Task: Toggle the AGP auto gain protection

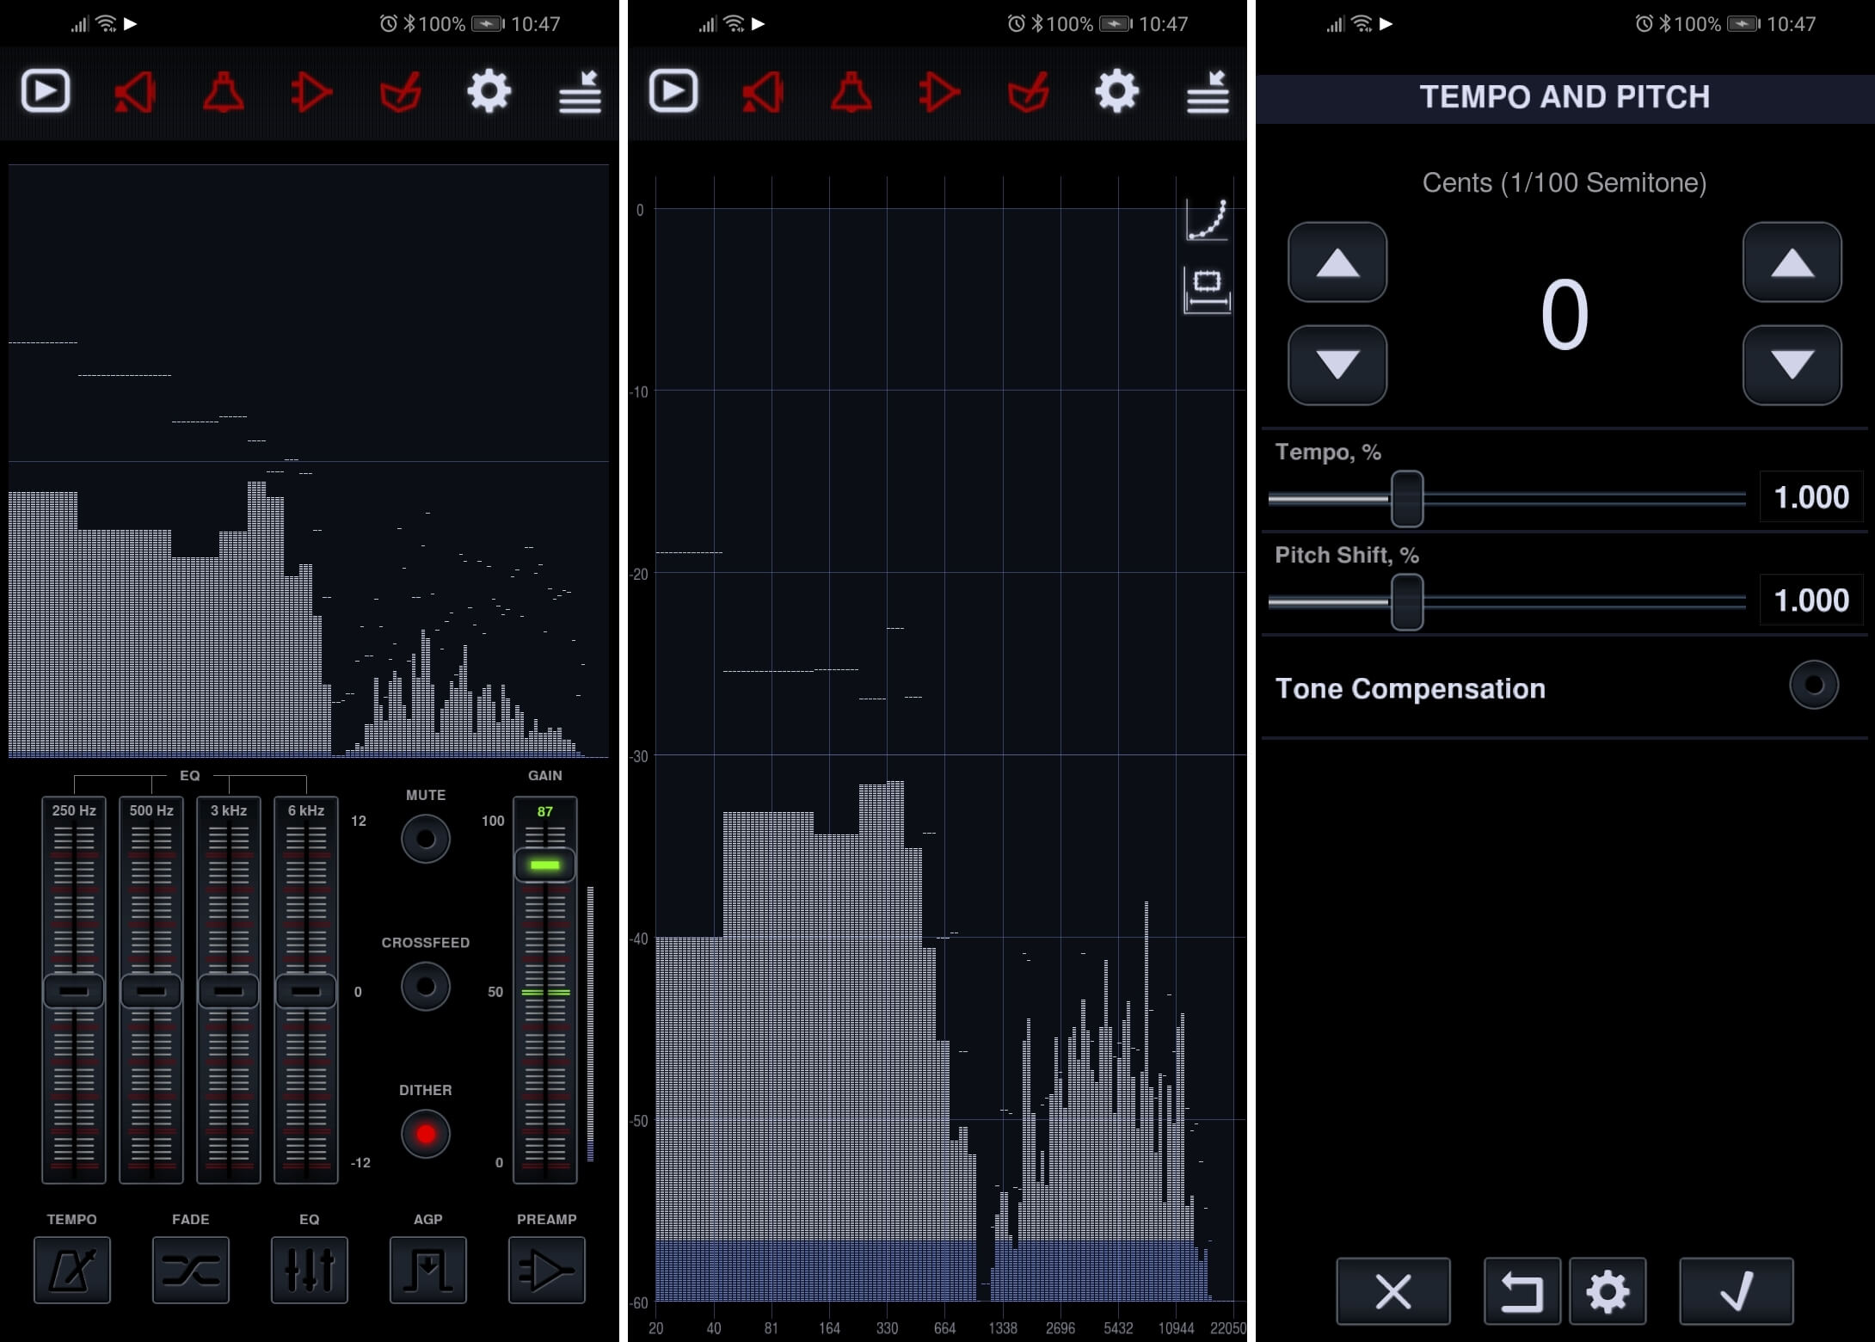Action: (427, 1270)
